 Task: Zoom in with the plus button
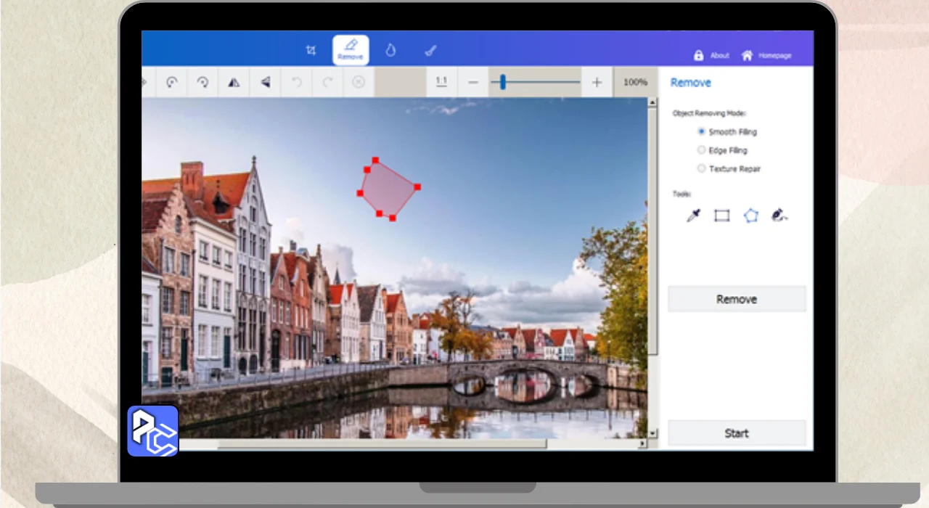[x=597, y=82]
